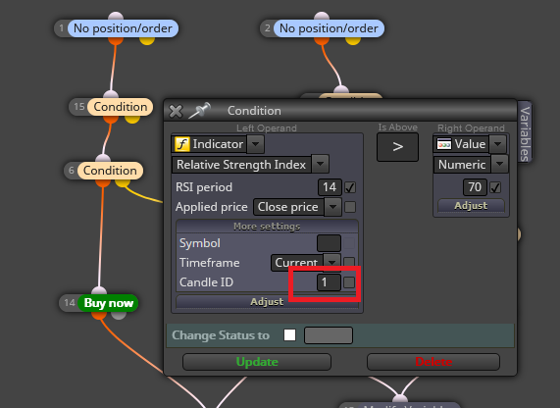Enable the Change Status to checkbox
The width and height of the screenshot is (560, 408).
pyautogui.click(x=289, y=335)
